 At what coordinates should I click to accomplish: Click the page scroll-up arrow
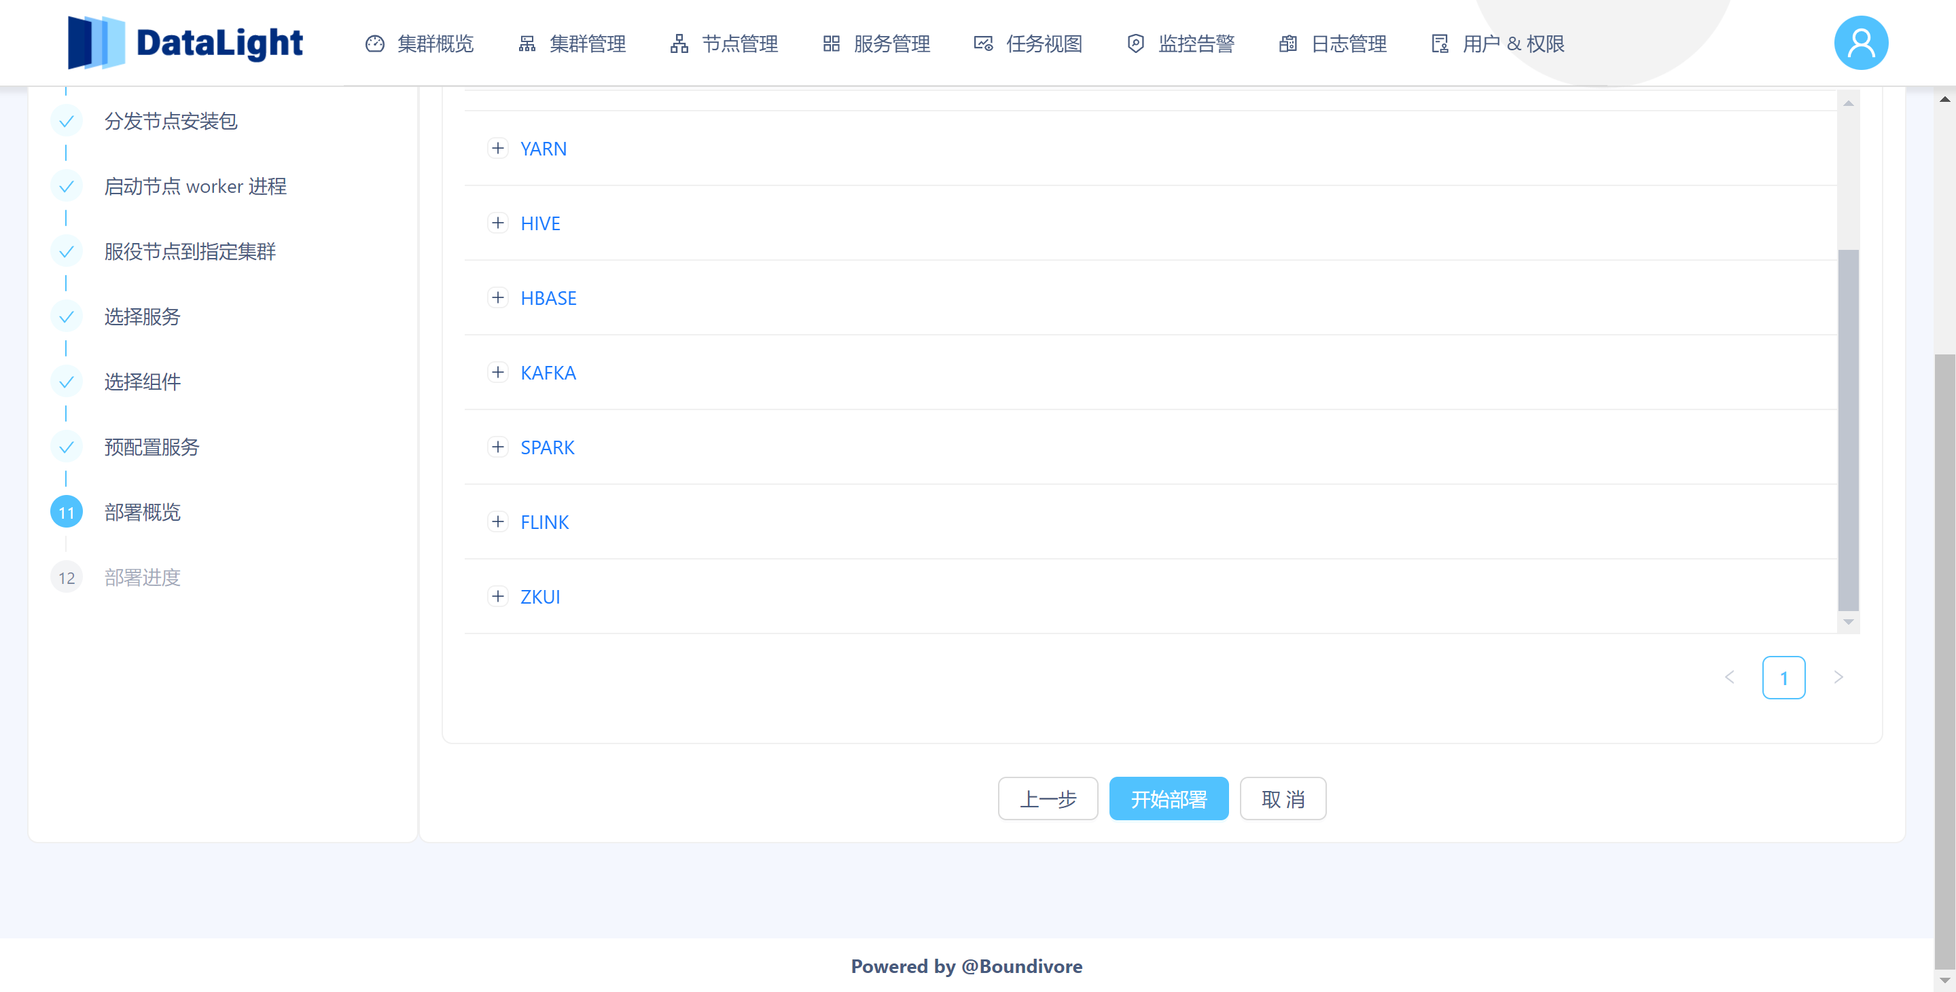[x=1944, y=98]
